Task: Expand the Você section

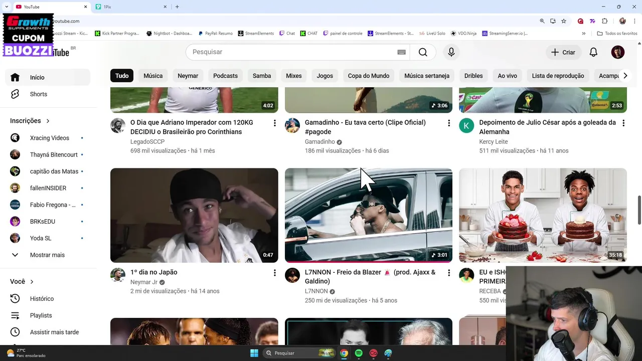Action: [22, 282]
